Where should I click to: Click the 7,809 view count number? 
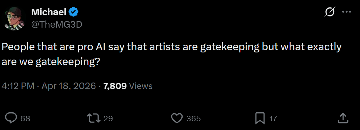115,86
